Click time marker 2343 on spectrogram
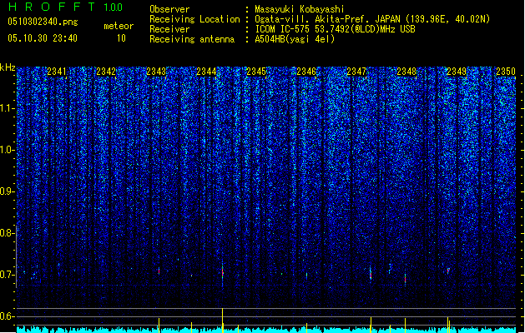Image resolution: width=525 pixels, height=333 pixels. pos(156,72)
